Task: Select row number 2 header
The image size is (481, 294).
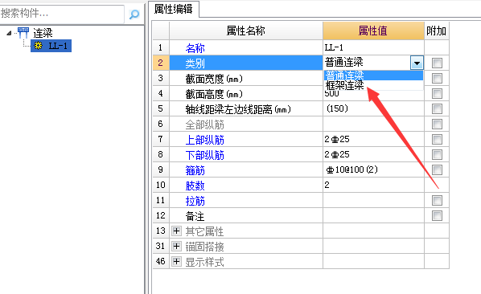Action: (x=161, y=63)
